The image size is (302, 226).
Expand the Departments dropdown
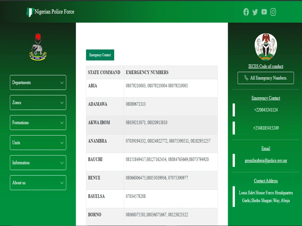click(38, 83)
